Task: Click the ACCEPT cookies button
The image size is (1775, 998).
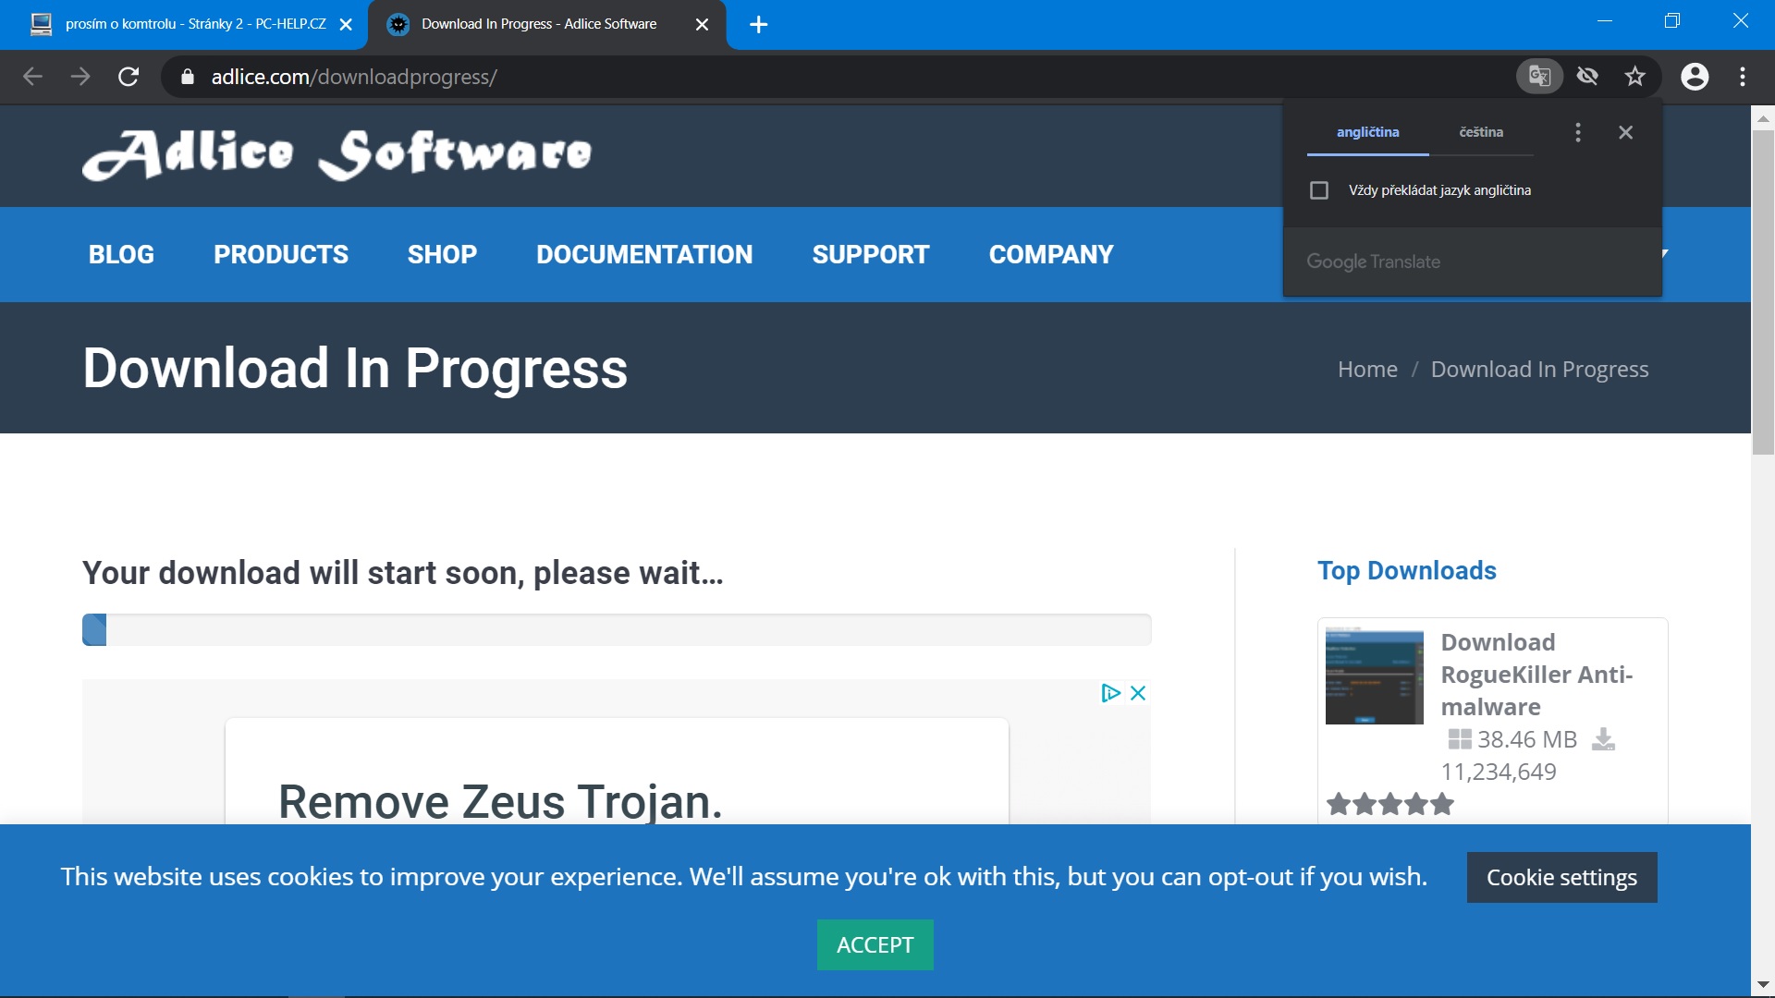Action: click(875, 944)
